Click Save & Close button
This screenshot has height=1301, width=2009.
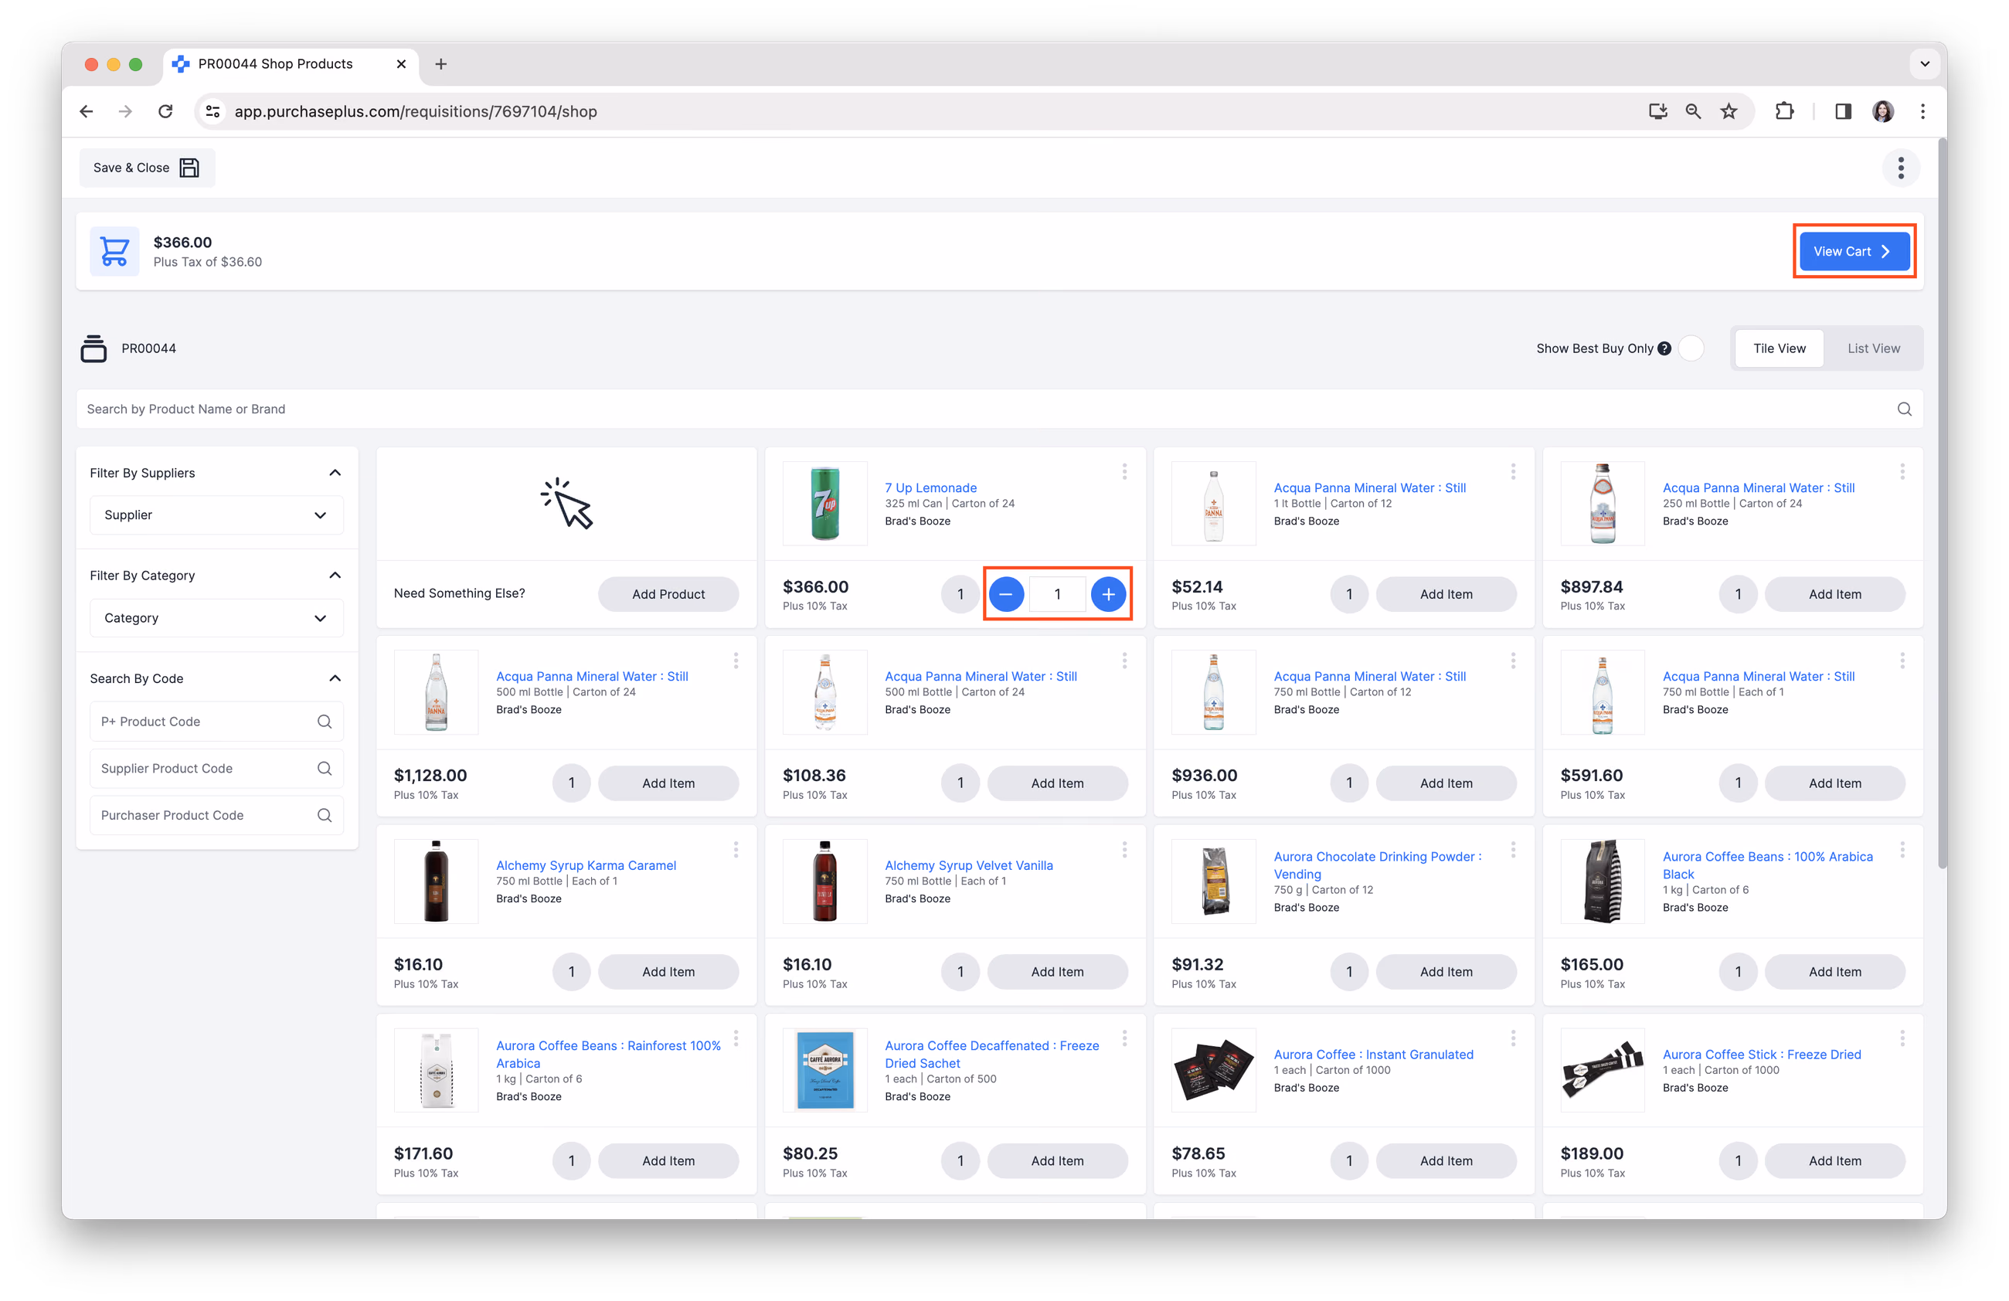[147, 168]
